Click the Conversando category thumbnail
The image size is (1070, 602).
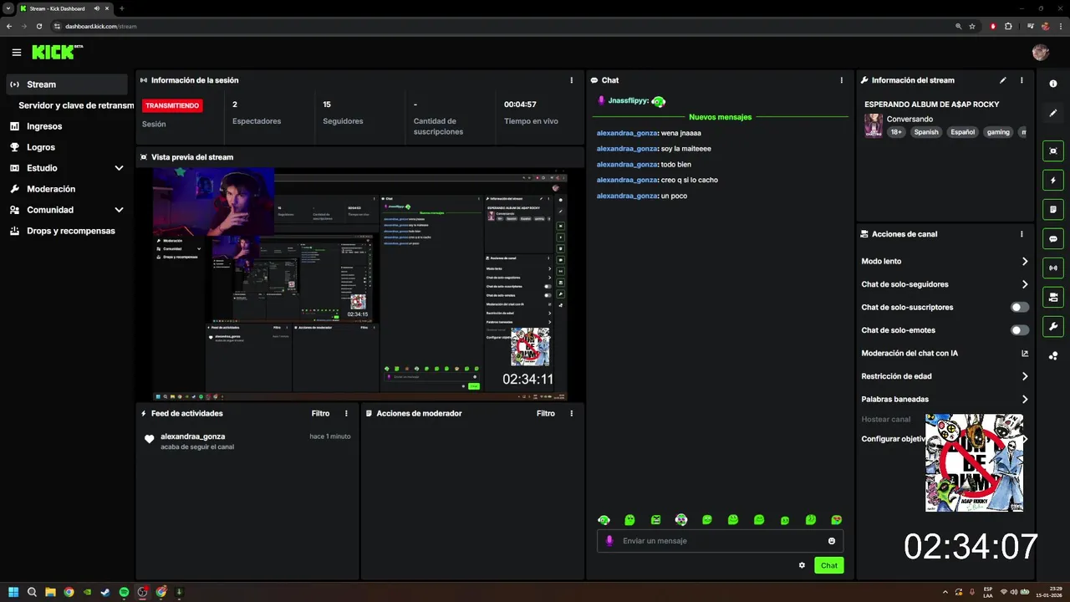click(x=874, y=125)
